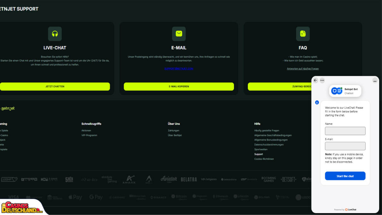
Task: Click the Bitcoin payment logo
Action: (x=179, y=197)
